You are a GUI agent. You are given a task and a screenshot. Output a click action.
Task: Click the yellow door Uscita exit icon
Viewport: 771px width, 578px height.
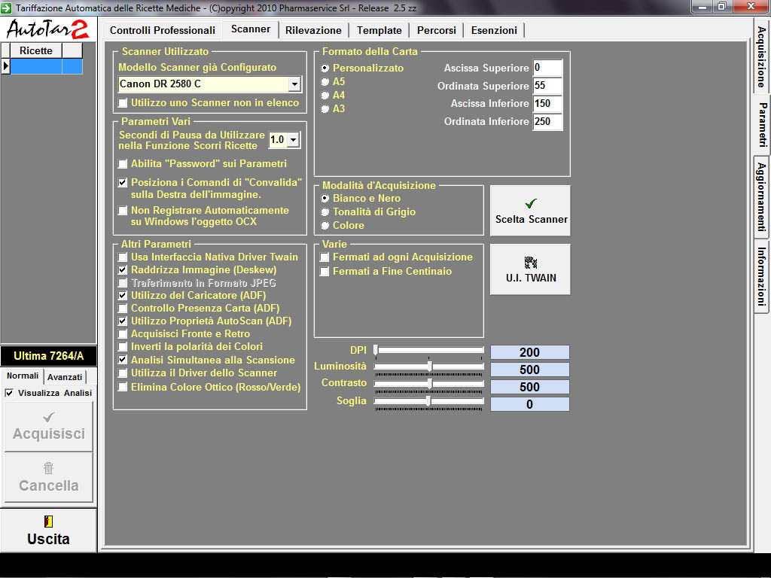(x=48, y=522)
